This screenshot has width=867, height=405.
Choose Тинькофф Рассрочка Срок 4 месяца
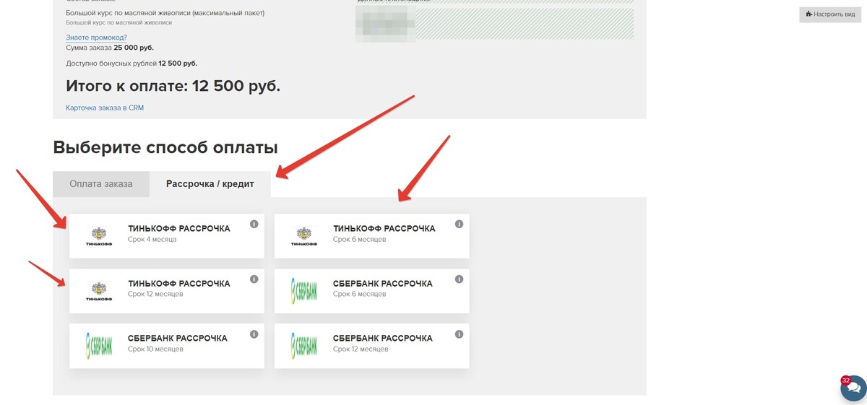[167, 235]
